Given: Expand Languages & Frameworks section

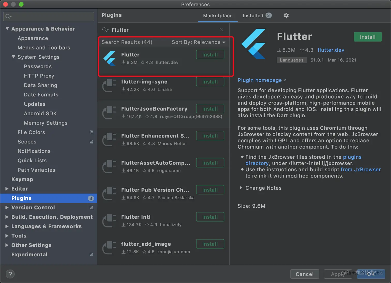Looking at the screenshot, I should pos(7,226).
